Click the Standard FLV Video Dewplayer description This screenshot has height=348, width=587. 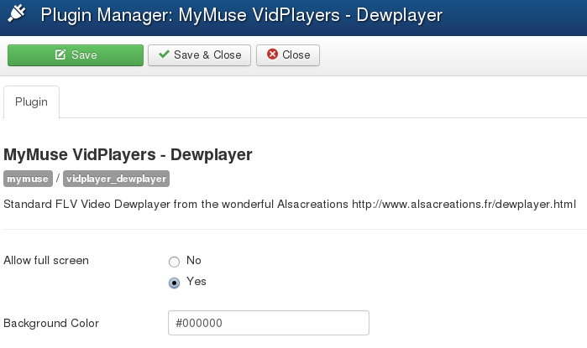[x=290, y=204]
